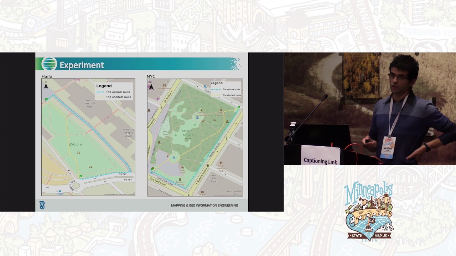Click the speaker's conference name badge

coord(388,147)
